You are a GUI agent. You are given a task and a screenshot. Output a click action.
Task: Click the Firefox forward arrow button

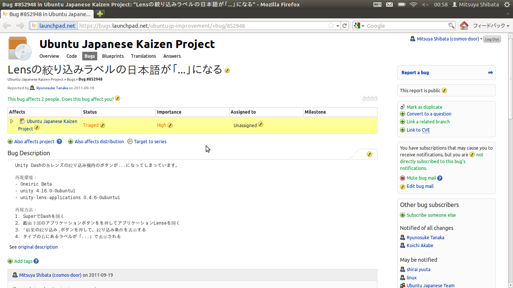(x=20, y=26)
